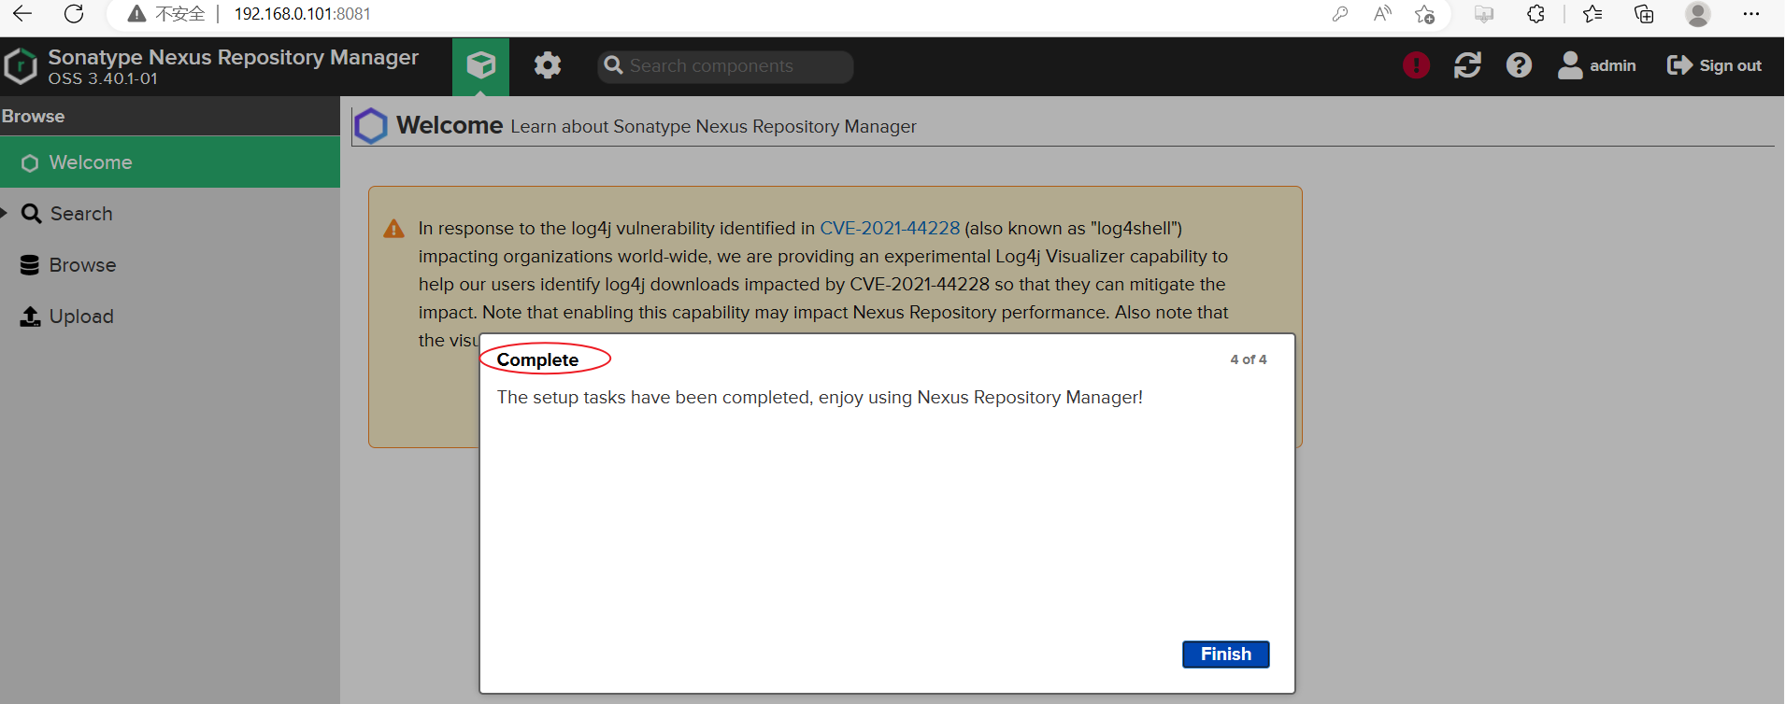Viewport: 1785px width, 704px height.
Task: Click the 'Complete' dialog title
Action: pyautogui.click(x=537, y=359)
